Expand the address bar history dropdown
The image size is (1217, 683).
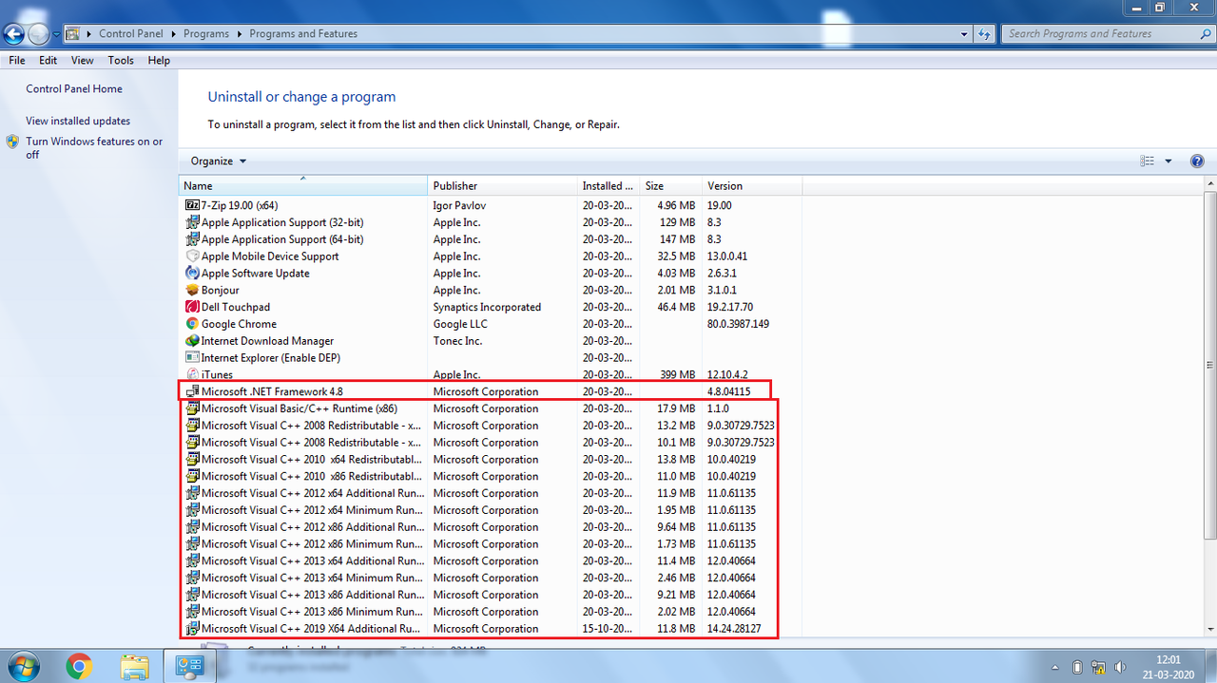click(966, 34)
